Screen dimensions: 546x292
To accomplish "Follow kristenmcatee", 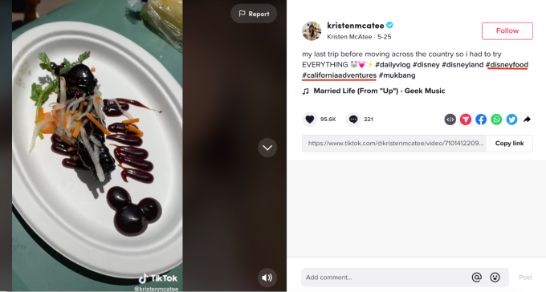I will (507, 31).
